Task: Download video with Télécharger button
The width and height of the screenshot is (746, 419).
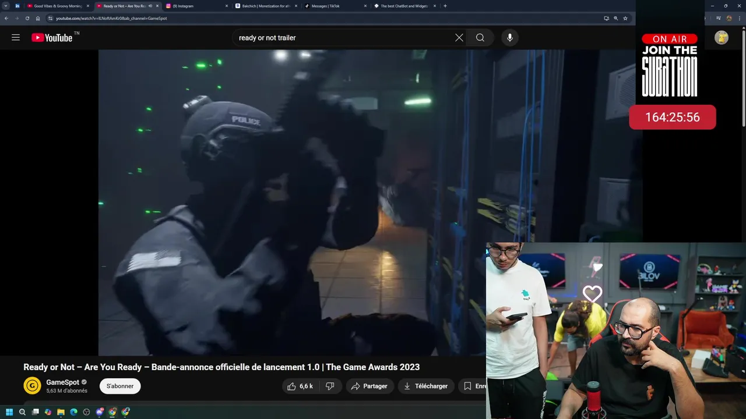Action: tap(426, 386)
